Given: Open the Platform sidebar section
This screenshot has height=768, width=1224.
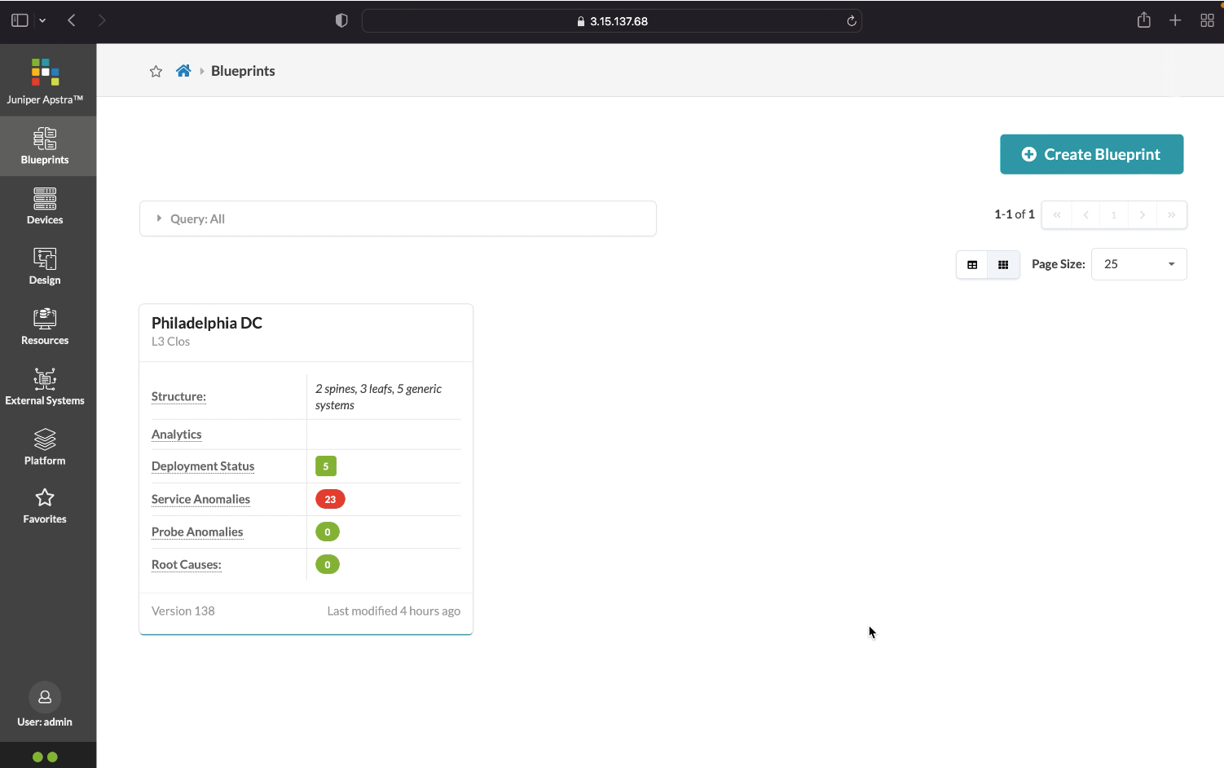Looking at the screenshot, I should 45,448.
